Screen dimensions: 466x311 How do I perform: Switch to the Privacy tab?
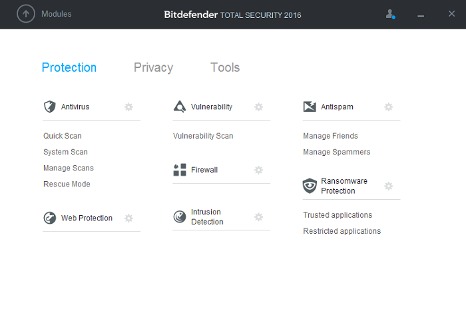click(x=153, y=68)
